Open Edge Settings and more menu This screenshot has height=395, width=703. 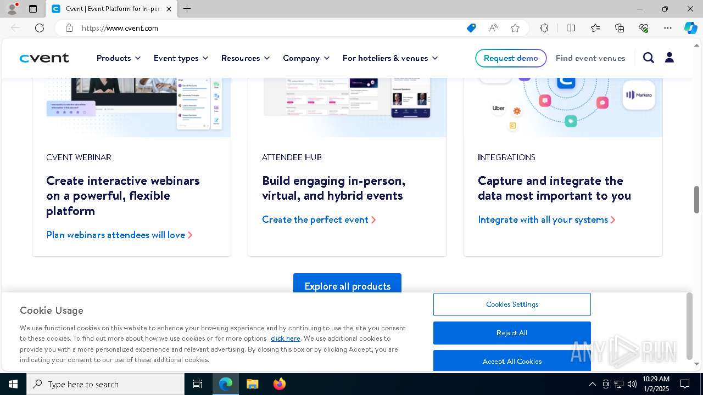coord(668,28)
